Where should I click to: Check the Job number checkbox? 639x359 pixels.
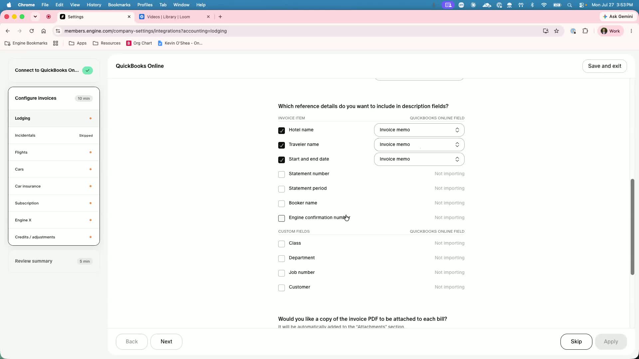pos(282,273)
